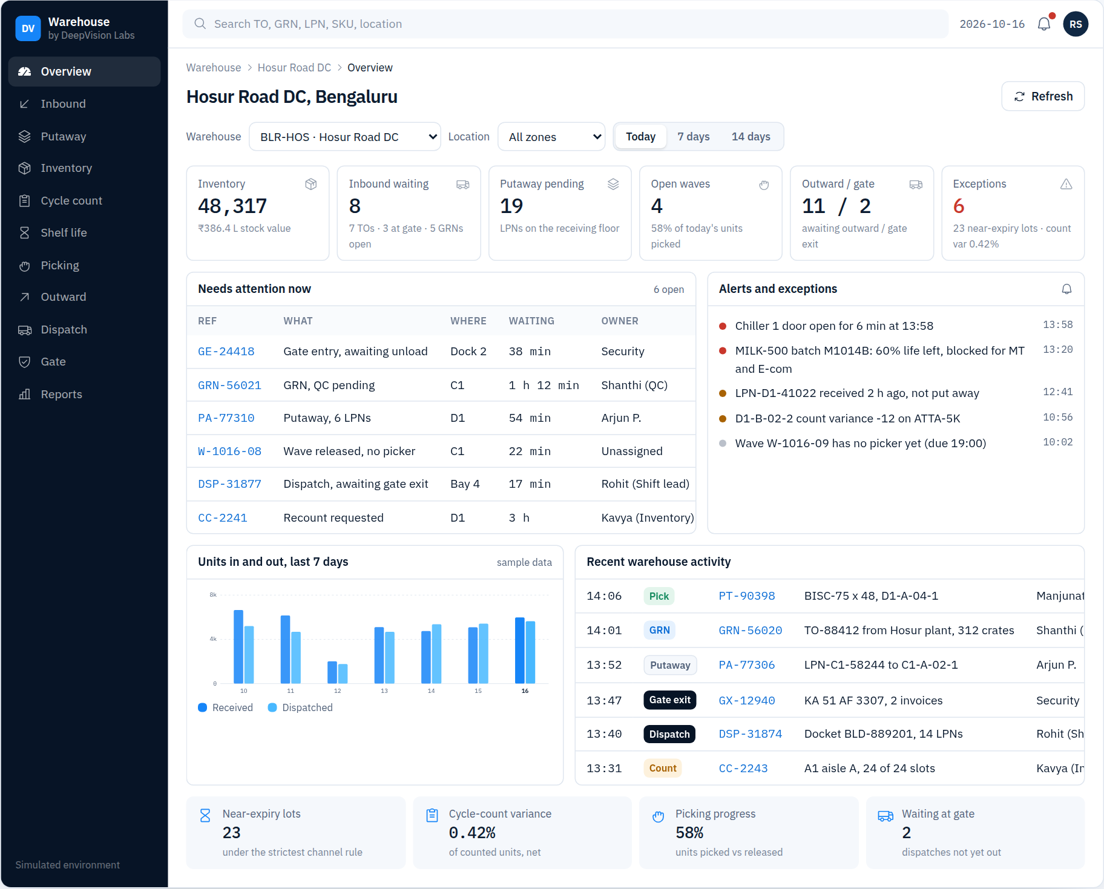This screenshot has height=889, width=1104.
Task: Click the Near-expiry lots hourglass icon
Action: pos(205,816)
